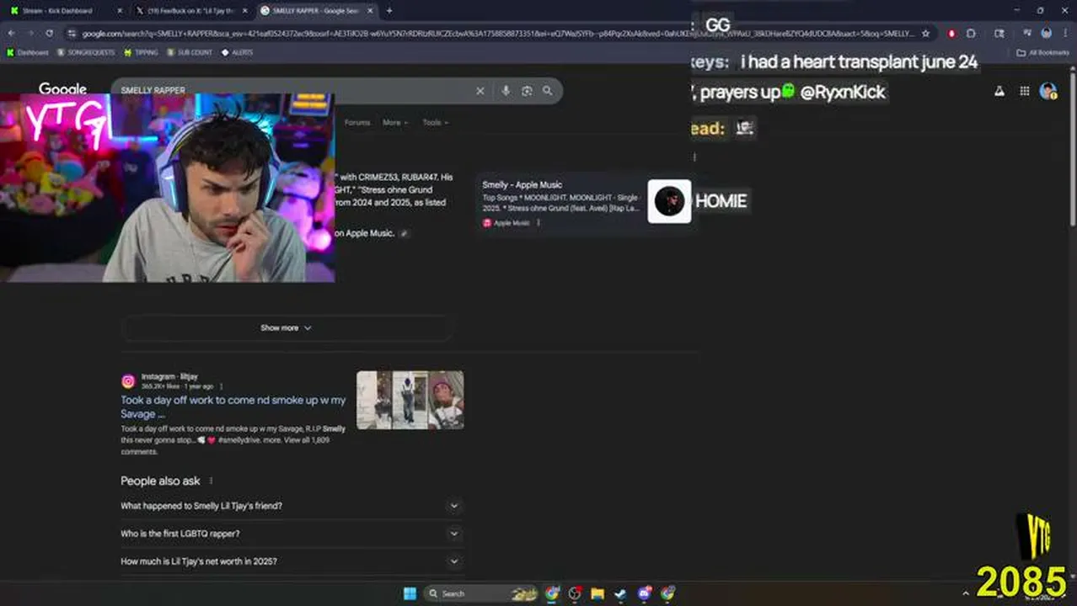Expand 'How much is Lil Tjay's net worth' question
1077x606 pixels.
[x=453, y=561]
